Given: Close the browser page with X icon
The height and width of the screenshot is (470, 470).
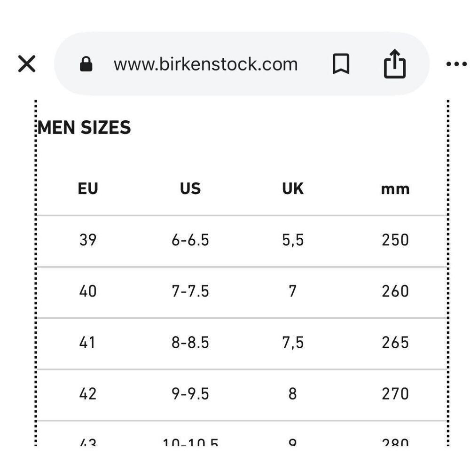Looking at the screenshot, I should coord(27,64).
